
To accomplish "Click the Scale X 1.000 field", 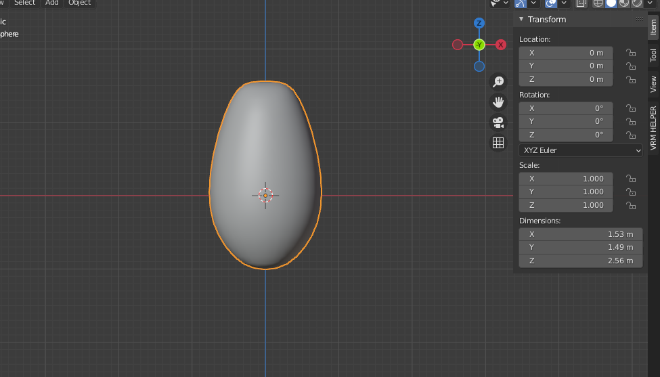I will pyautogui.click(x=566, y=179).
